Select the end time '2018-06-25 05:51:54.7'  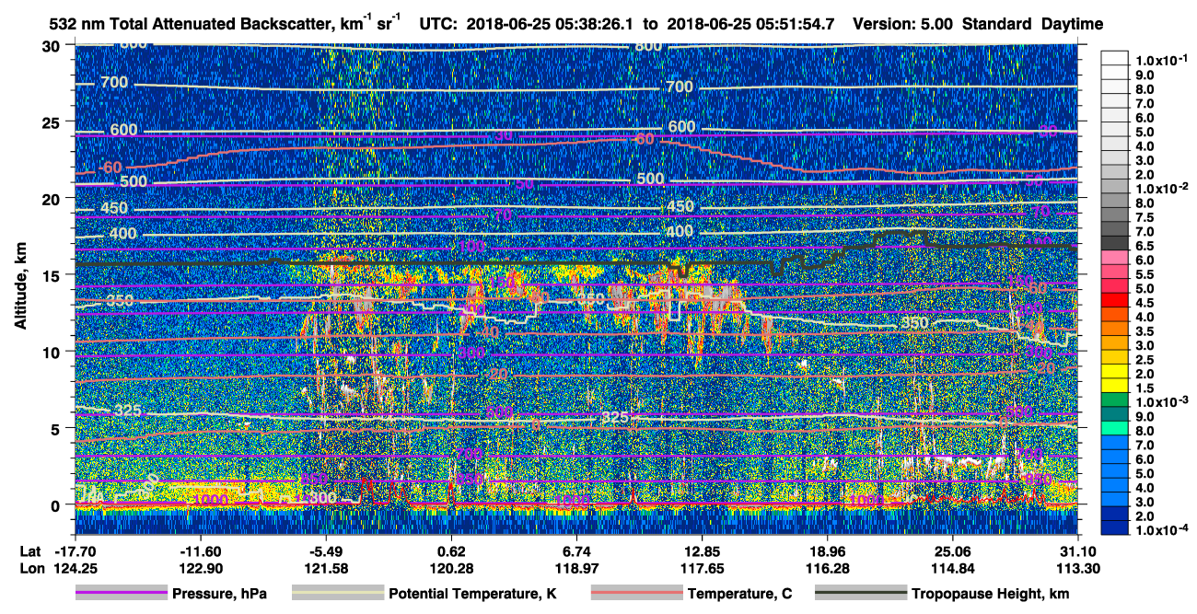752,24
